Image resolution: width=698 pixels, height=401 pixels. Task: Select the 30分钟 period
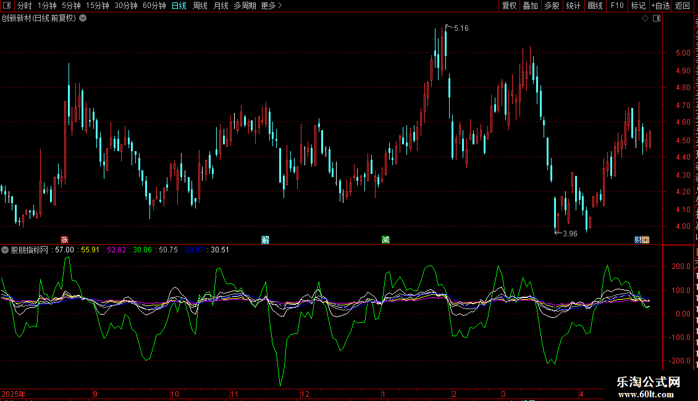click(126, 6)
